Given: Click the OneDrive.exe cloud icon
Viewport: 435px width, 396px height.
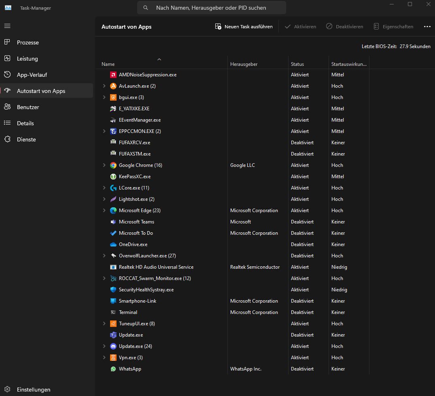Looking at the screenshot, I should pos(113,244).
